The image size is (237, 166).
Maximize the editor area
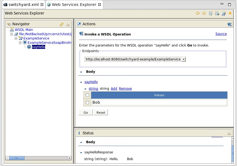click(x=229, y=5)
